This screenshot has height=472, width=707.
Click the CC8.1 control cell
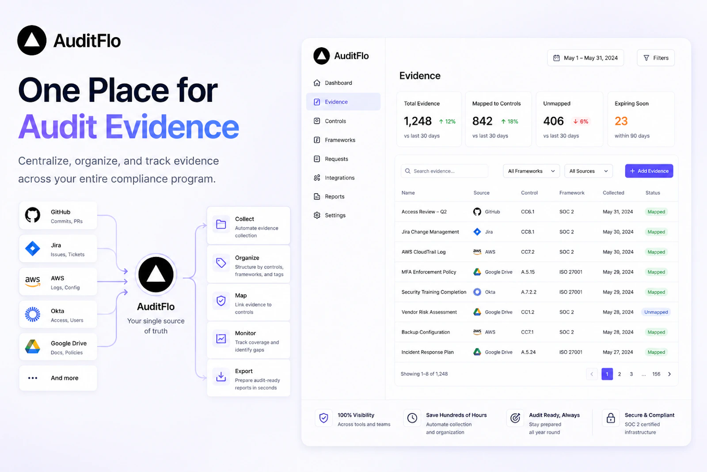coord(528,232)
